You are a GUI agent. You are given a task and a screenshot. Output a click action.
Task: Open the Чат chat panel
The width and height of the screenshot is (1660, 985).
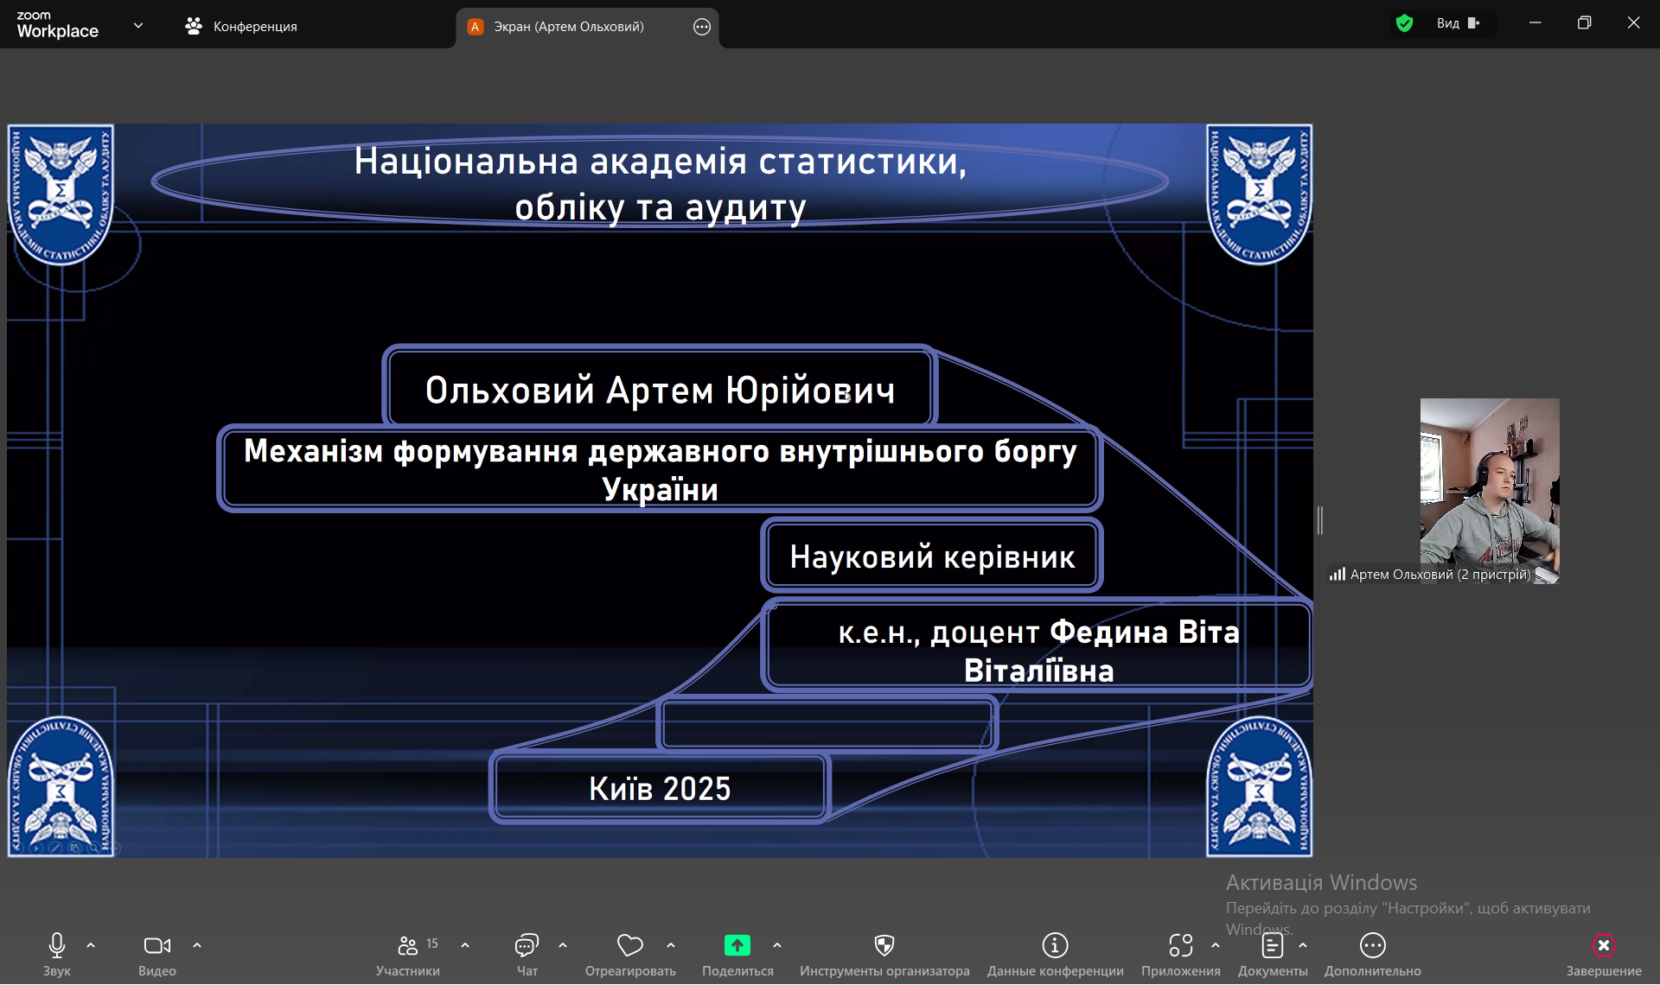pyautogui.click(x=527, y=946)
